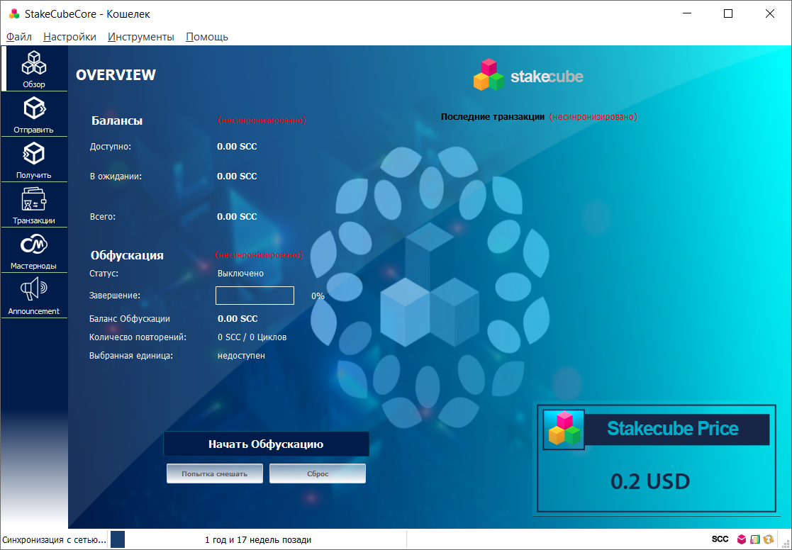Click the orange sync arrows status icon
The height and width of the screenshot is (550, 792).
[x=769, y=539]
